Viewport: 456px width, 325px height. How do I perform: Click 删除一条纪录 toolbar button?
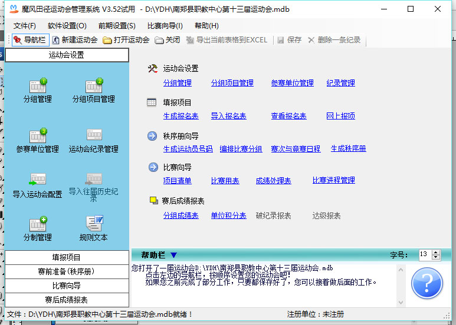coord(334,40)
